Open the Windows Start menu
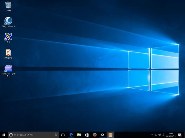The width and height of the screenshot is (185, 138). pyautogui.click(x=4, y=135)
